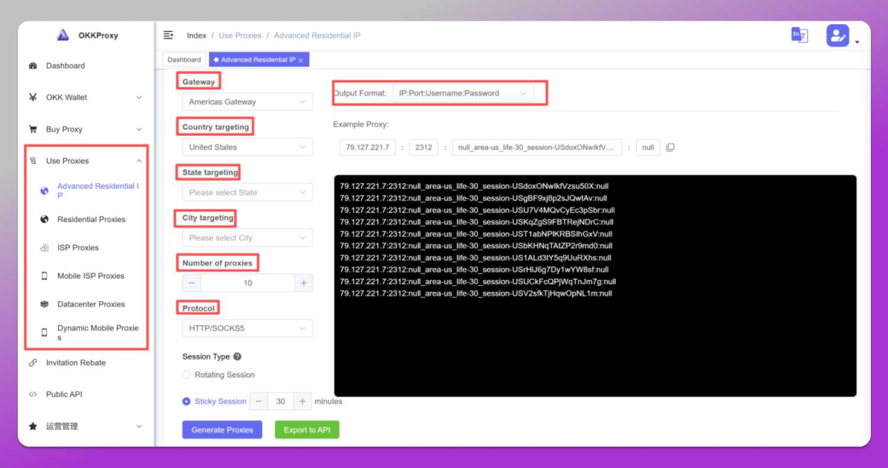Click the Use Proxies breadcrumb
This screenshot has width=888, height=468.
240,35
